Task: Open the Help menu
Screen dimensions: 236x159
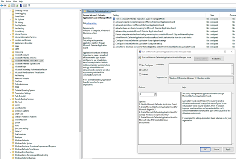Action: tap(21, 2)
